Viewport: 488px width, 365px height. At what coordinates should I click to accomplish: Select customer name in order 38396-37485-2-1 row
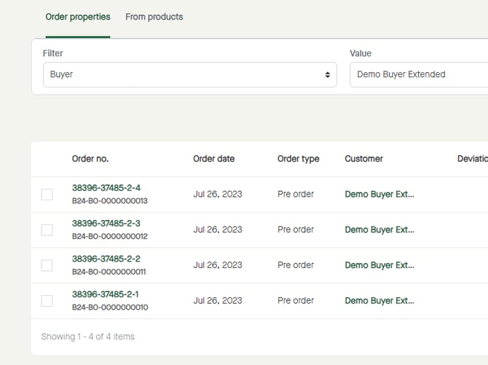point(379,300)
